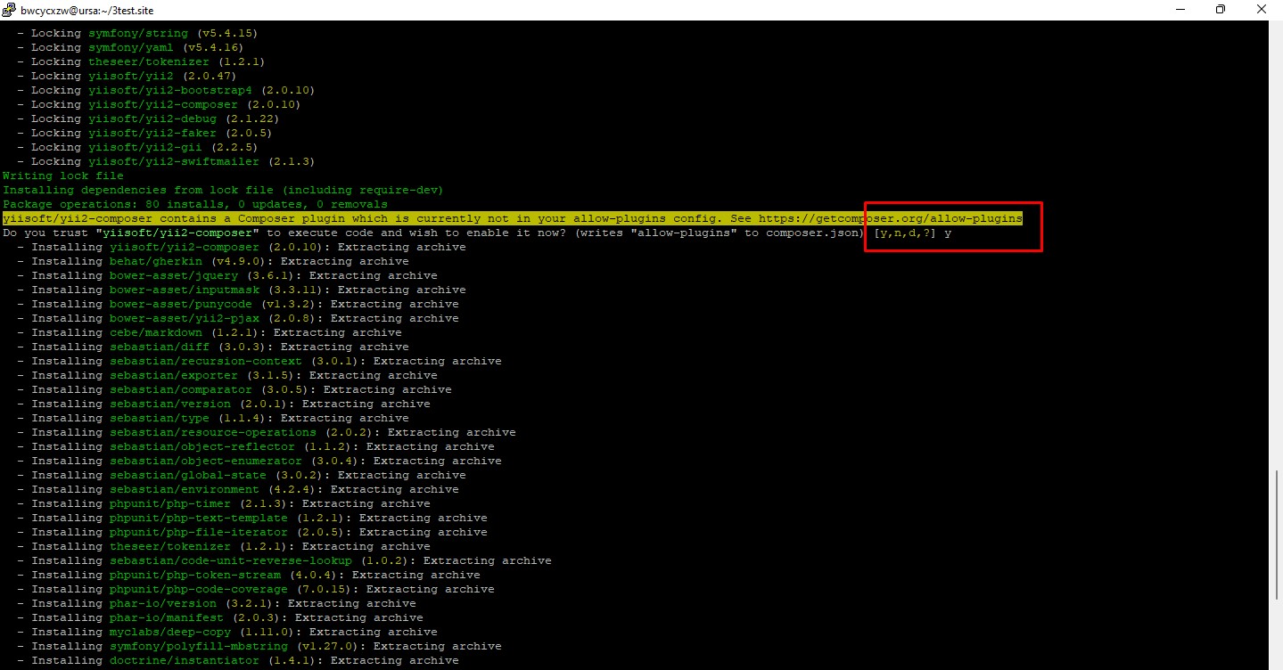Click 'Installing sebastian/diff' line
The height and width of the screenshot is (670, 1283).
point(212,347)
